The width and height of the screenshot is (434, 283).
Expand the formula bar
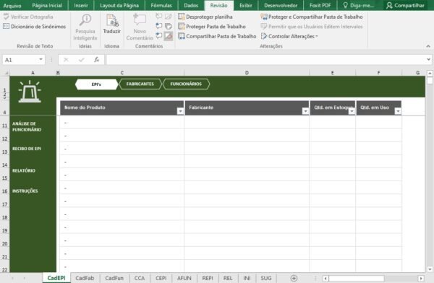(x=428, y=59)
